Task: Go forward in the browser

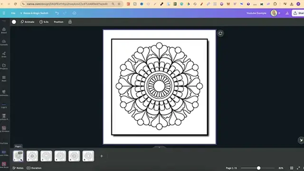Action: [9, 4]
